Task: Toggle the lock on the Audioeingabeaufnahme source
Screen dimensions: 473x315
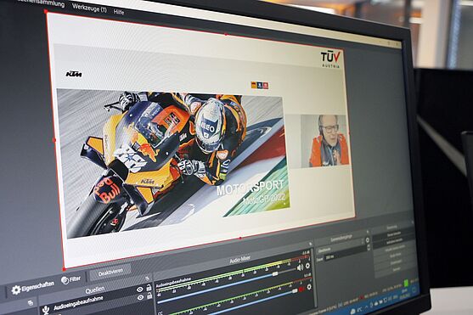Action: tap(149, 295)
